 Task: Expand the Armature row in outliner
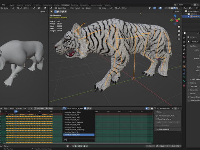189,17
